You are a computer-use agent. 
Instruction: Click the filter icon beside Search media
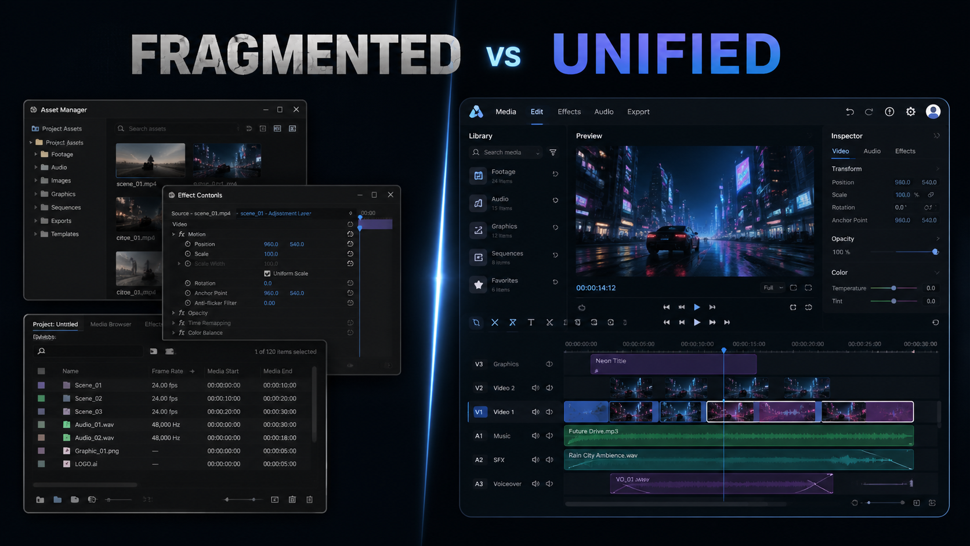click(553, 153)
